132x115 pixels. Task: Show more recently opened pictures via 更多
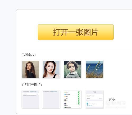pyautogui.click(x=112, y=99)
